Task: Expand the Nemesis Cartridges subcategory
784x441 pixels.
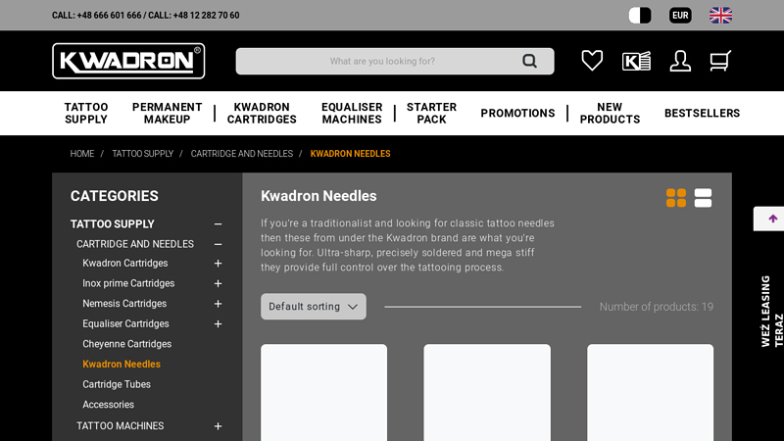Action: coord(218,304)
